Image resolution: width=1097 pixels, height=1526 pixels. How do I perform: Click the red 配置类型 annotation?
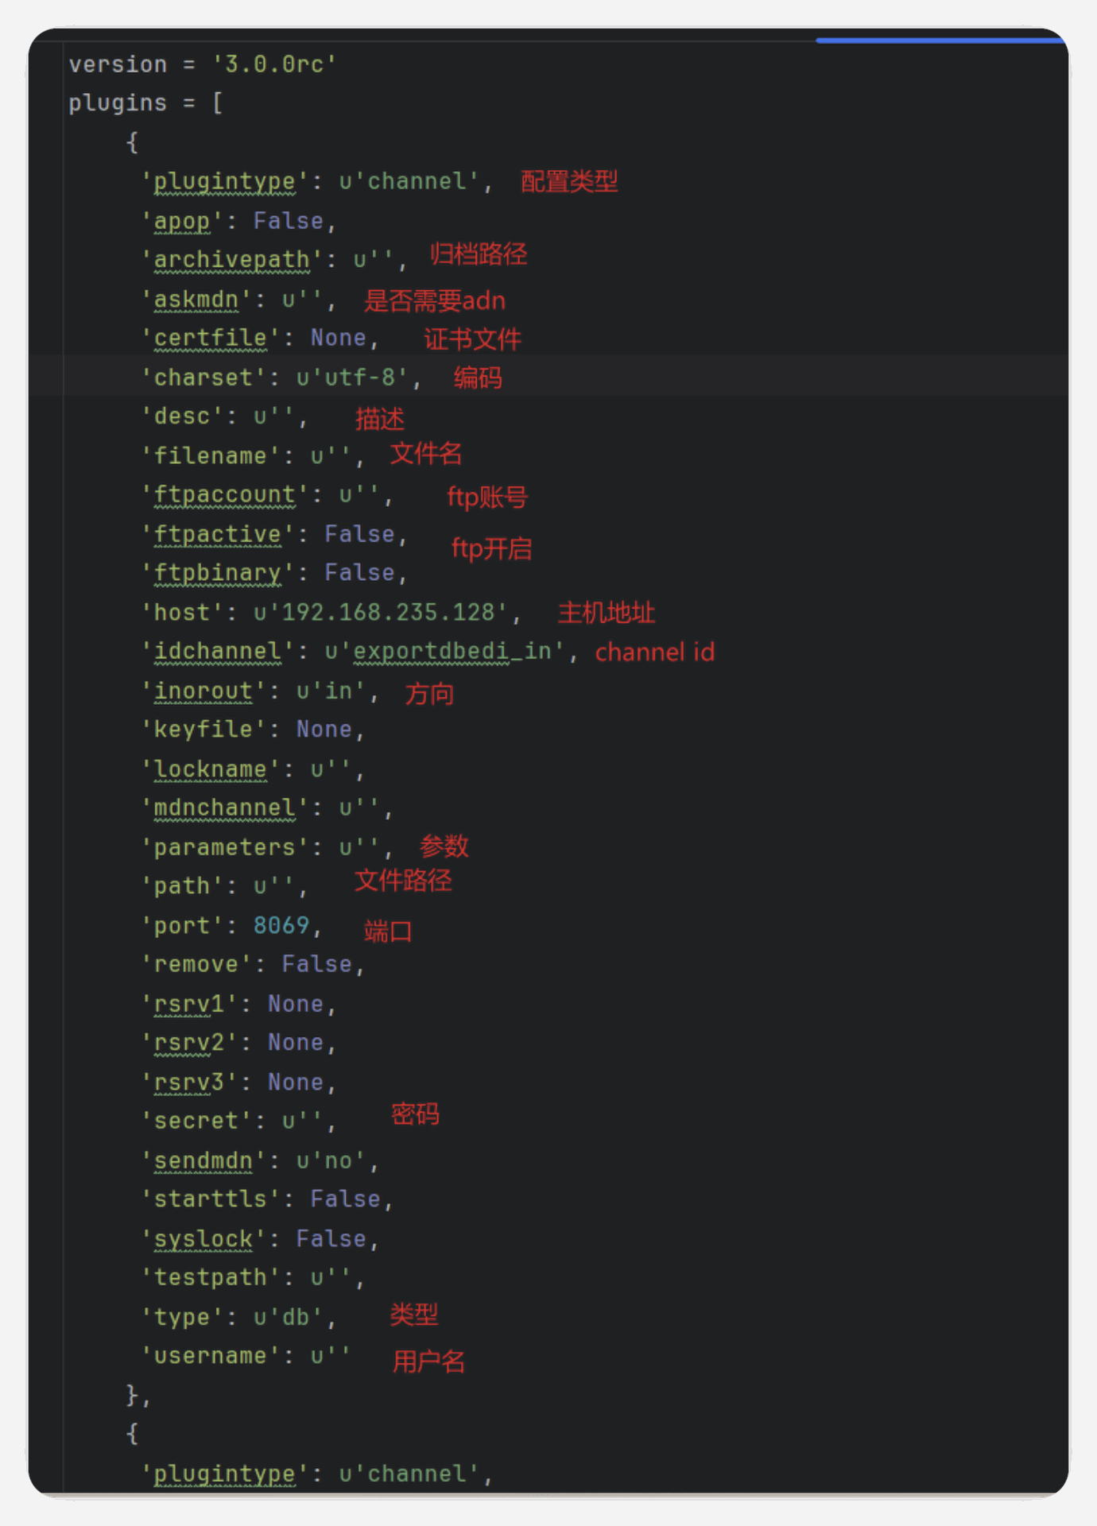coord(569,181)
